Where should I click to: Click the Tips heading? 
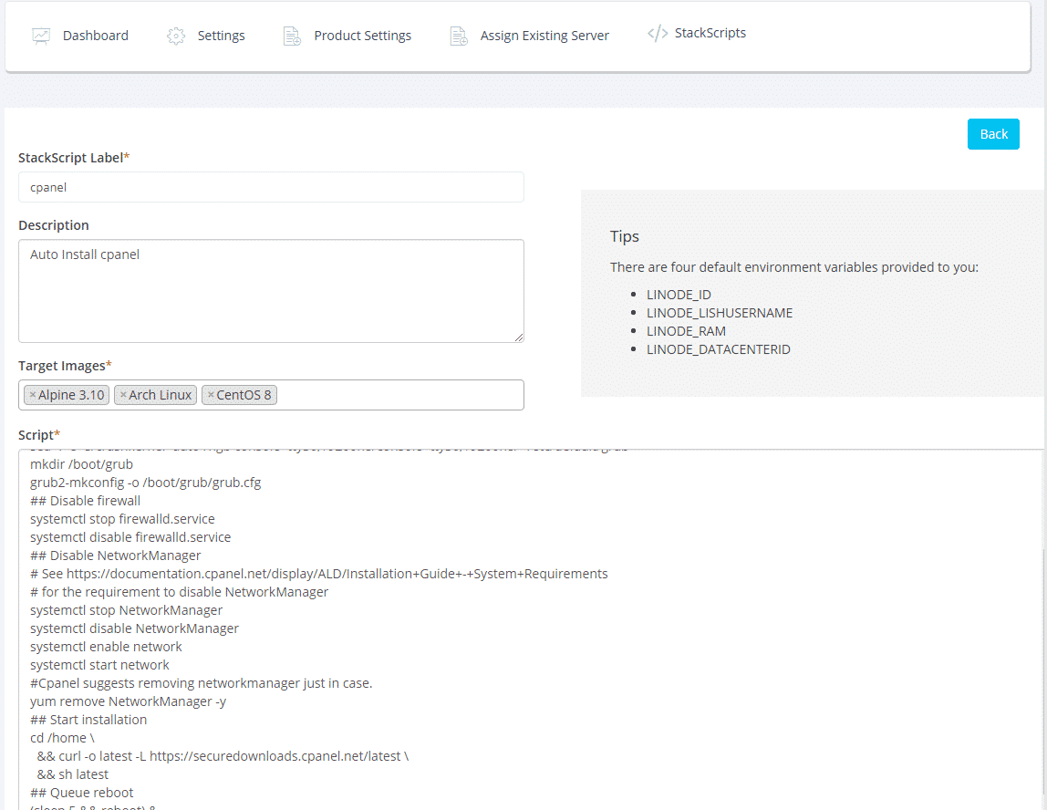click(625, 236)
